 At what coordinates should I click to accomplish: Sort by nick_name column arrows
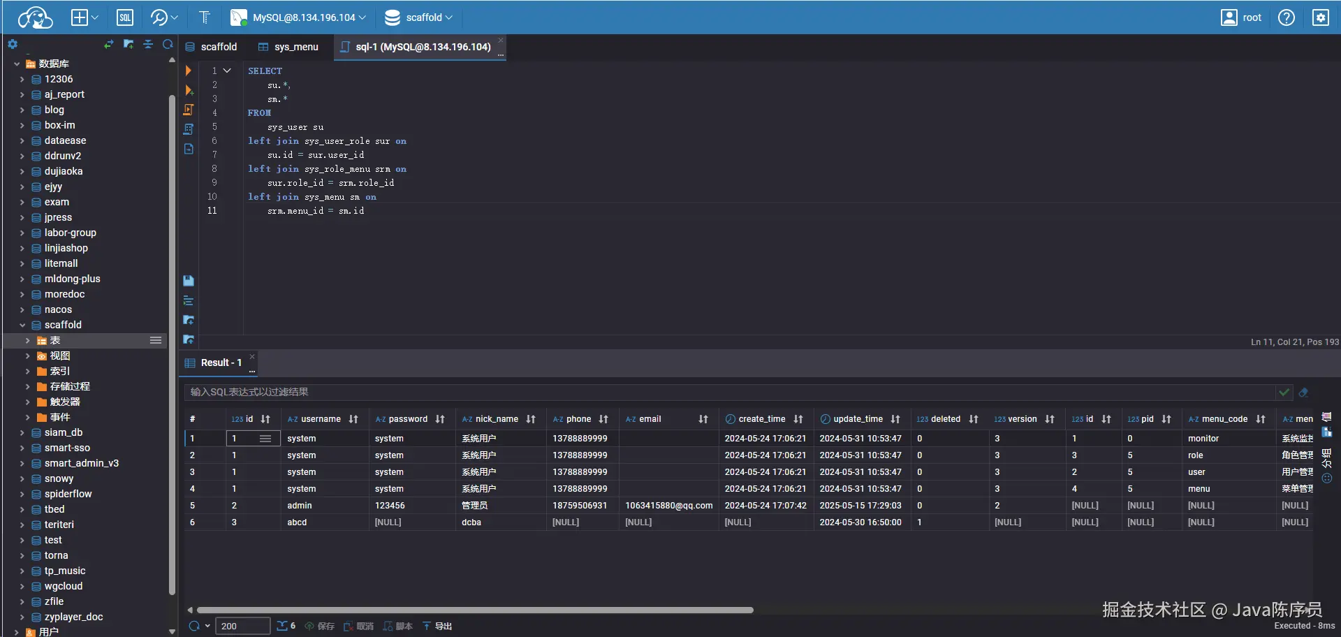click(531, 419)
